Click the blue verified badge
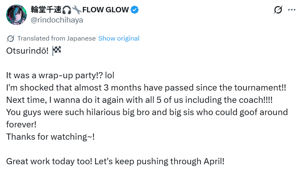Viewport: 303px width, 170px height. tap(135, 10)
